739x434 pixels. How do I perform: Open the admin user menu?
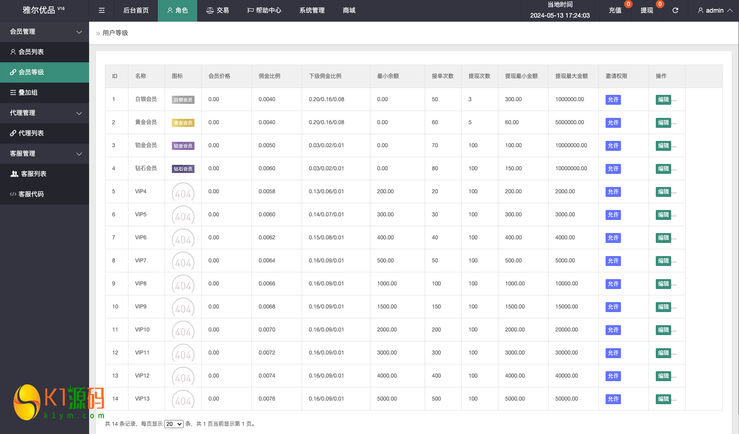coord(715,10)
